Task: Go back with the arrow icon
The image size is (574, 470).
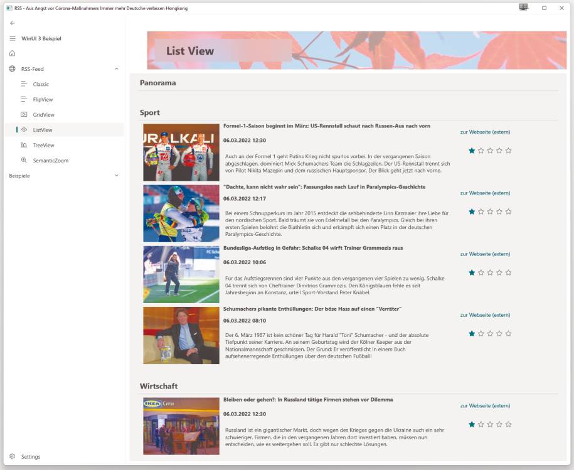Action: pos(13,23)
